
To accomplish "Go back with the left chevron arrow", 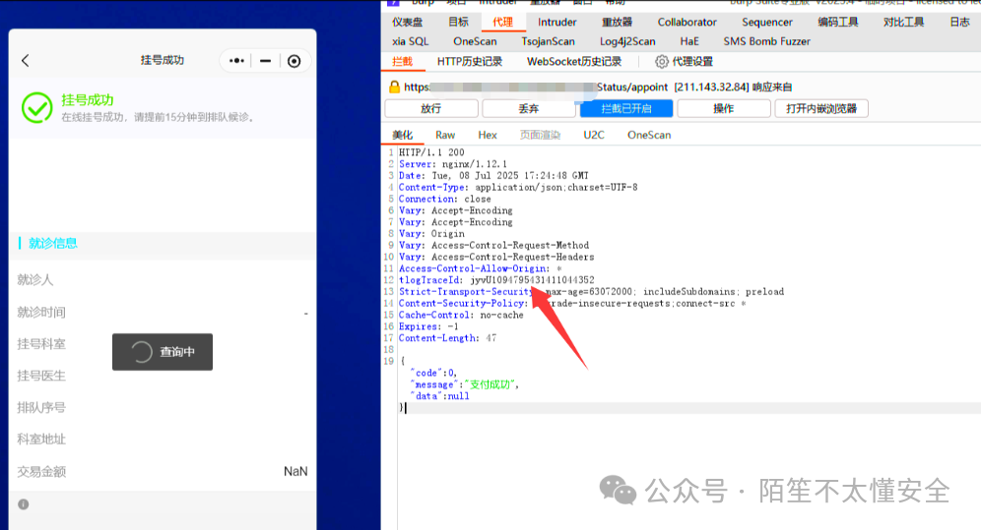I will pyautogui.click(x=25, y=61).
